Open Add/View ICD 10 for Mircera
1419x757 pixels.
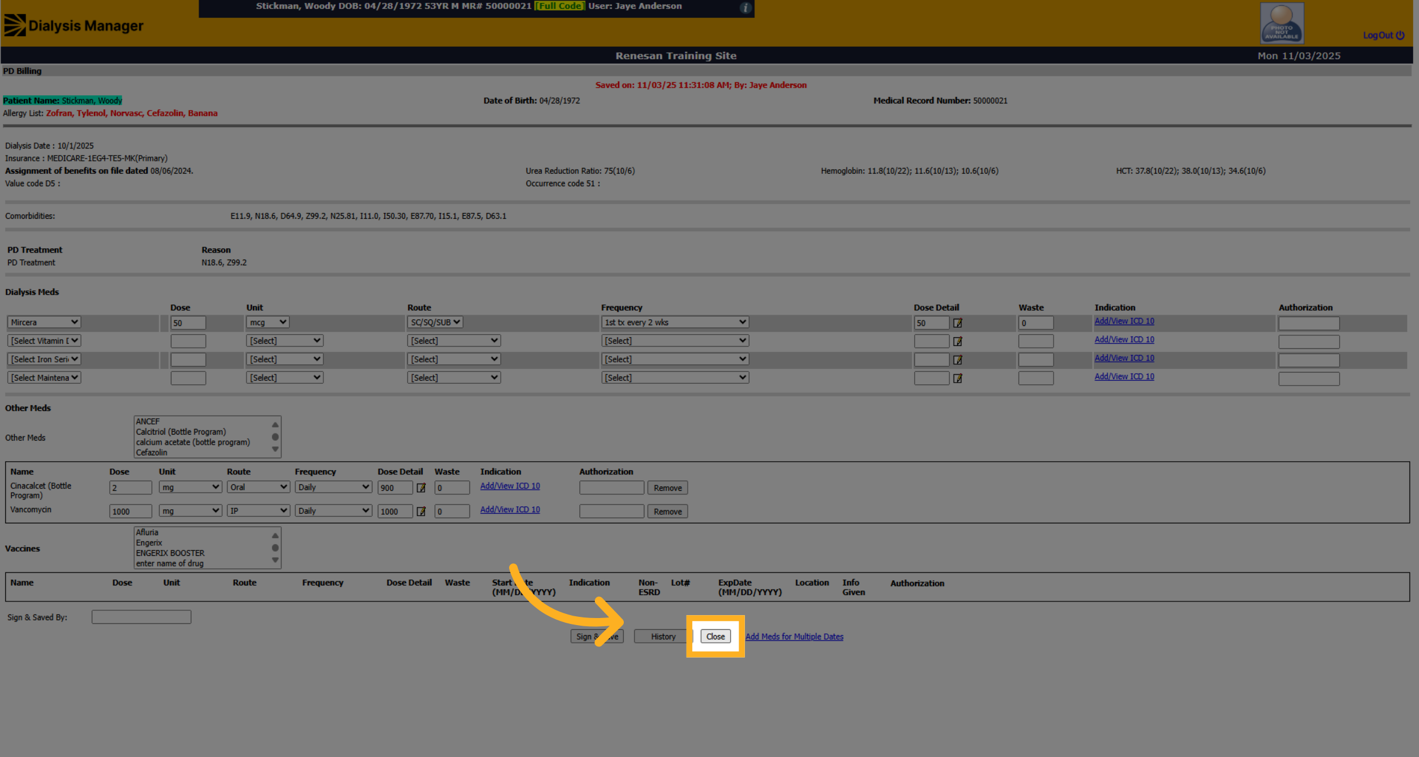click(x=1124, y=321)
